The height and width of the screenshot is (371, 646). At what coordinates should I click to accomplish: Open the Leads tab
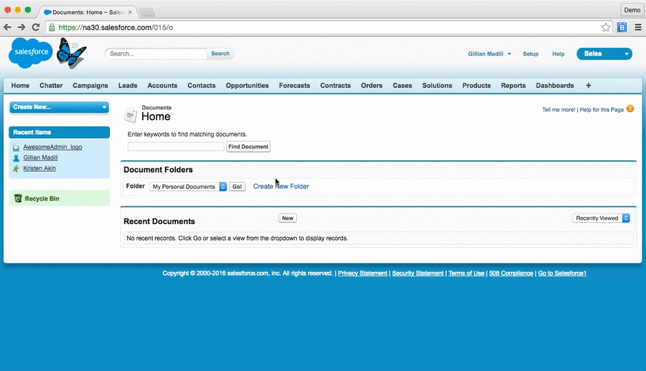coord(128,86)
